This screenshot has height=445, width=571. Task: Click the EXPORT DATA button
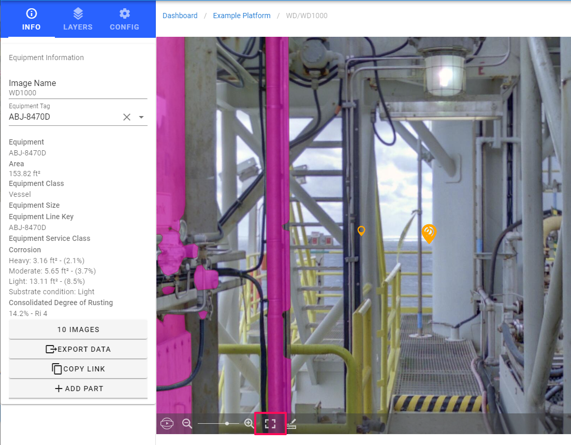point(78,349)
